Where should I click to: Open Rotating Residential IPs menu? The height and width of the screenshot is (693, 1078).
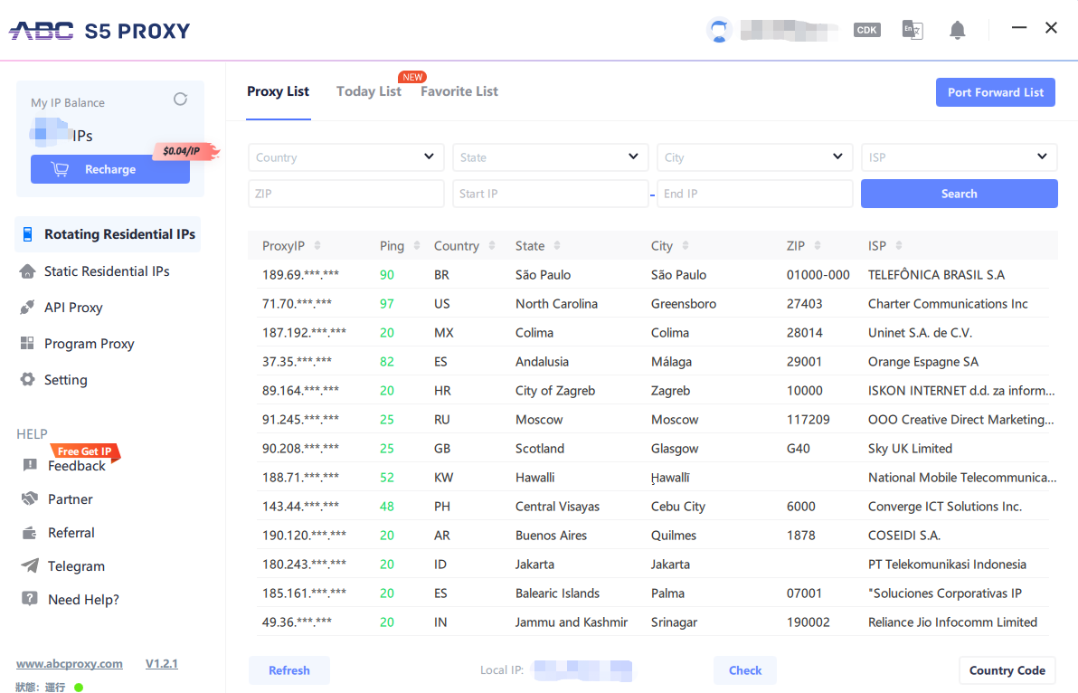click(x=108, y=234)
